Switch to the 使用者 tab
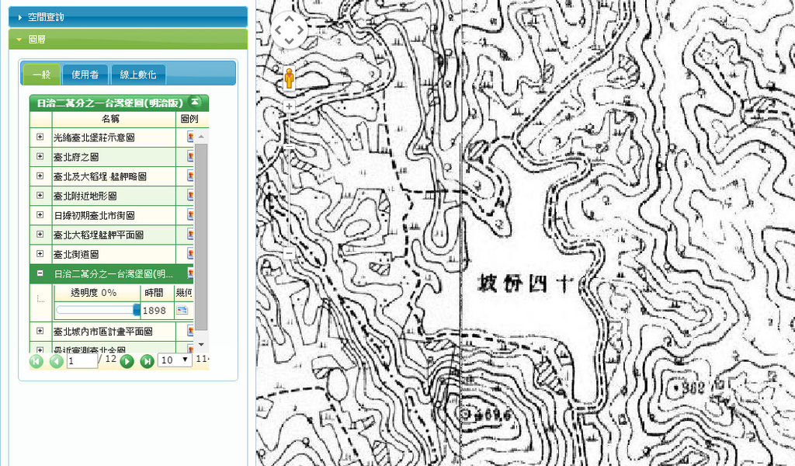Image resolution: width=795 pixels, height=466 pixels. click(x=85, y=75)
